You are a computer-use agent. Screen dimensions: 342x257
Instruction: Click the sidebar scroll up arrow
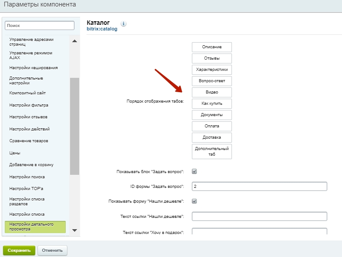point(74,41)
